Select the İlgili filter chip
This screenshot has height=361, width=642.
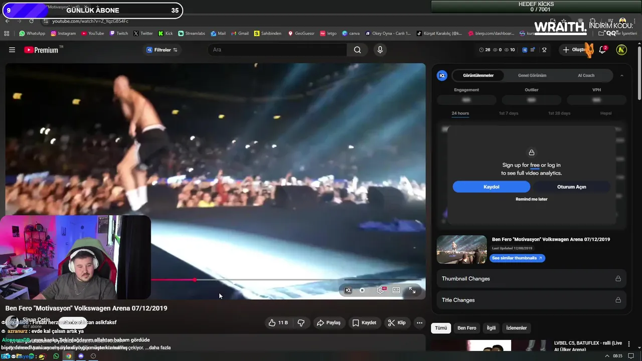pyautogui.click(x=491, y=328)
